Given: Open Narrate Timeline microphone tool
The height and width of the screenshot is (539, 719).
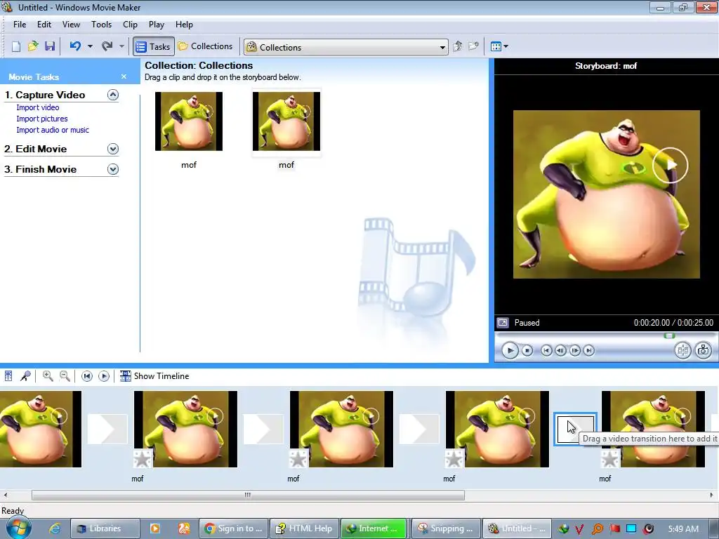Looking at the screenshot, I should tap(25, 376).
